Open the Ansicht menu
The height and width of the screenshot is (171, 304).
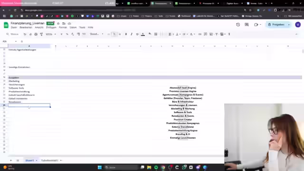(x=39, y=28)
